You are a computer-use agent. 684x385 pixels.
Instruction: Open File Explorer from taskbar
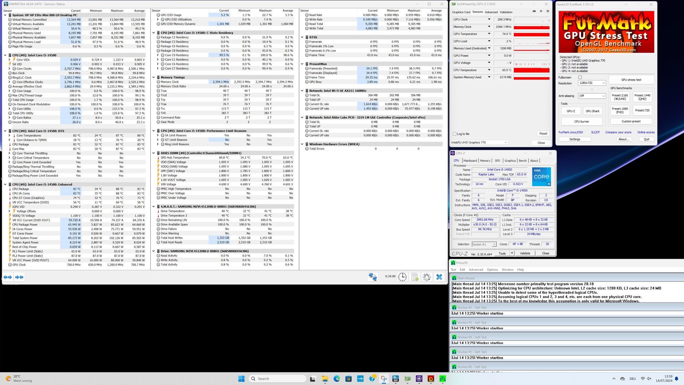click(325, 379)
